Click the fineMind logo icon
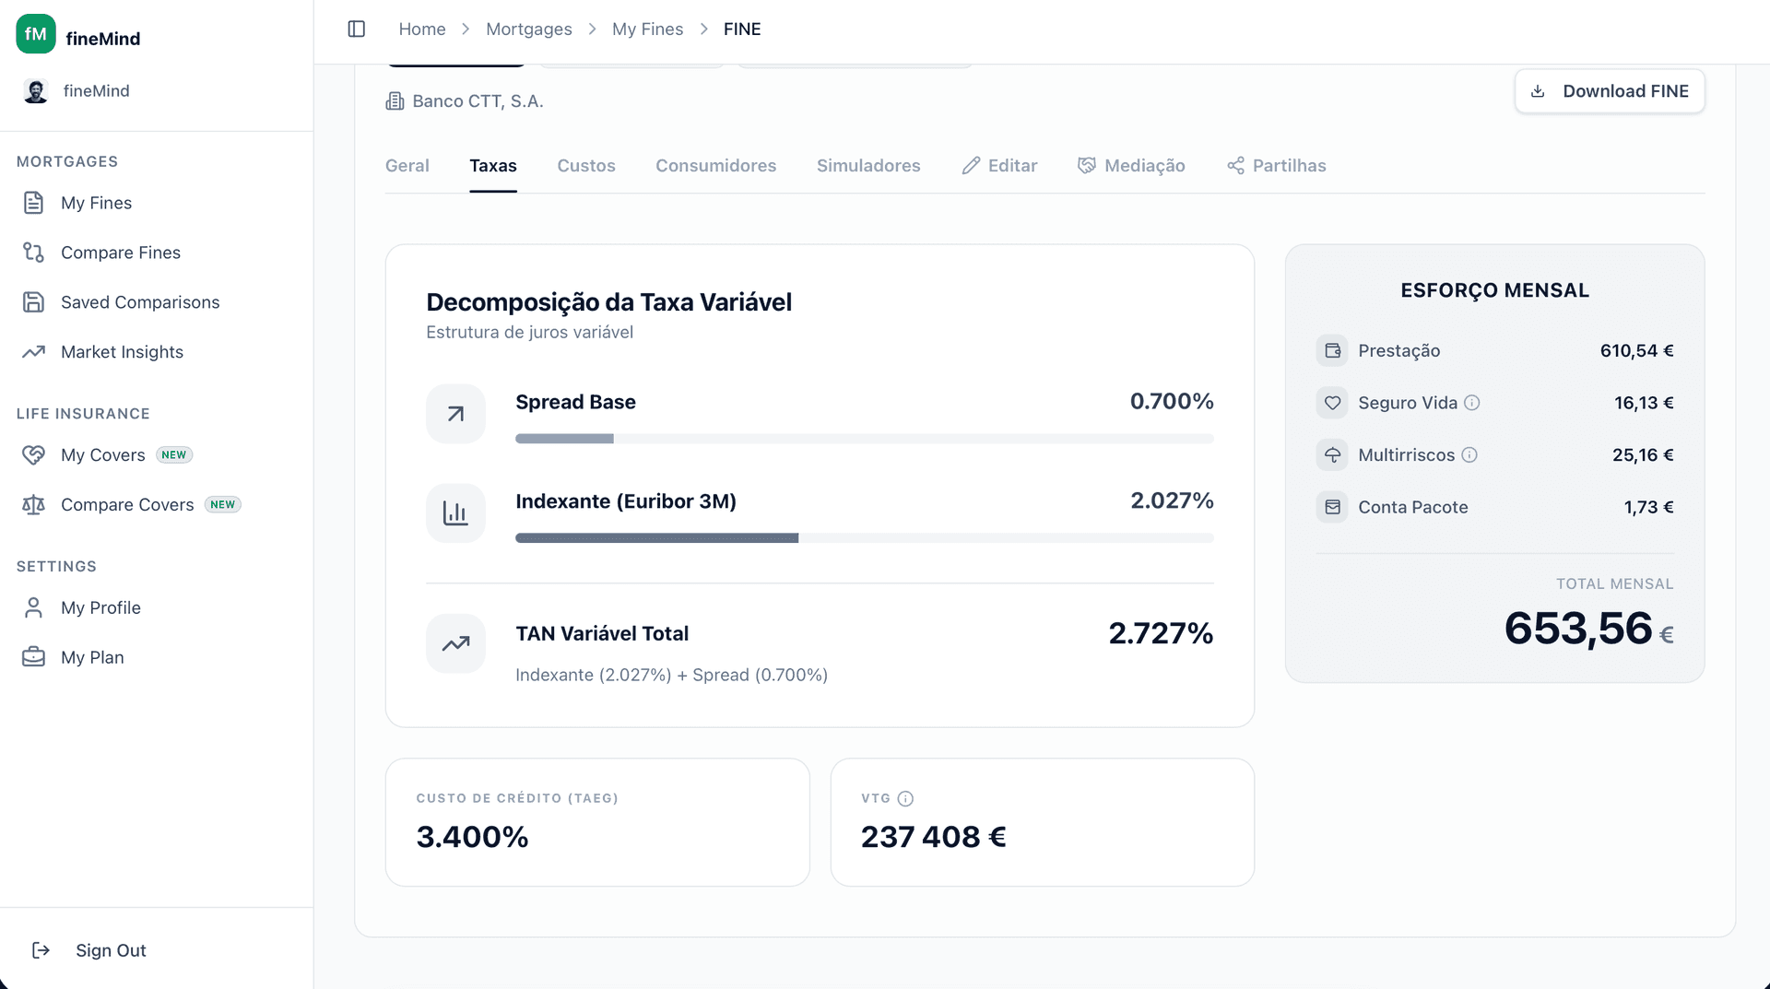 coord(36,34)
